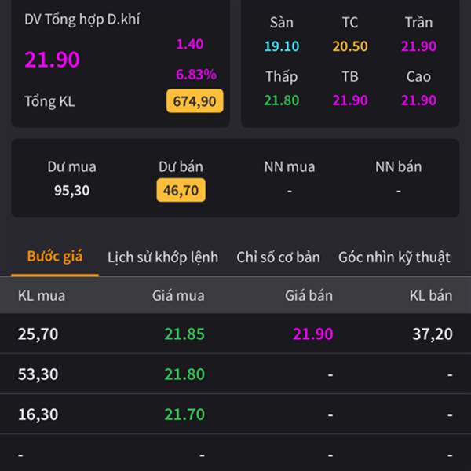Image resolution: width=471 pixels, height=471 pixels.
Task: Tap the Tổng KL label
Action: coord(49,101)
